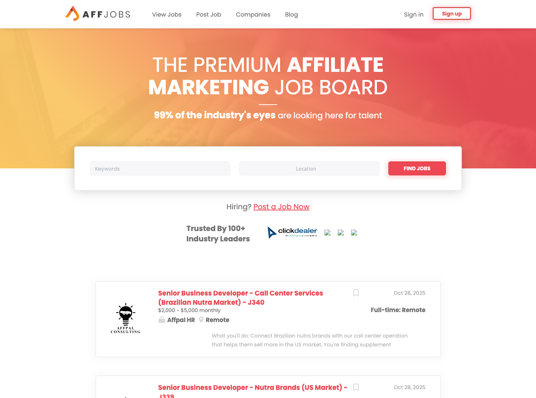Click the Affpal HR company name
The height and width of the screenshot is (398, 536).
click(181, 320)
